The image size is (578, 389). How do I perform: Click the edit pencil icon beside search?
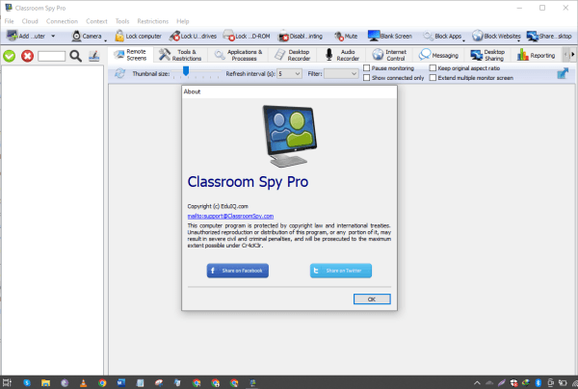[x=94, y=56]
